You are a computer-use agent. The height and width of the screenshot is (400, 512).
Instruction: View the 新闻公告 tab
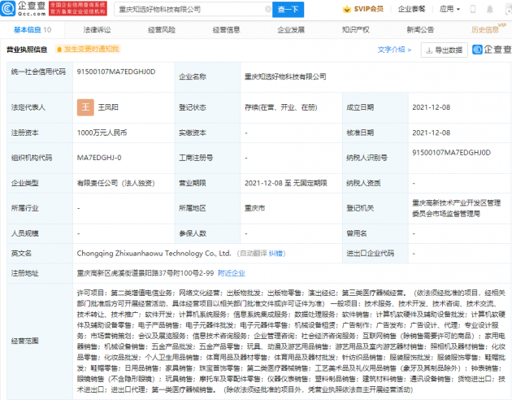coord(420,30)
